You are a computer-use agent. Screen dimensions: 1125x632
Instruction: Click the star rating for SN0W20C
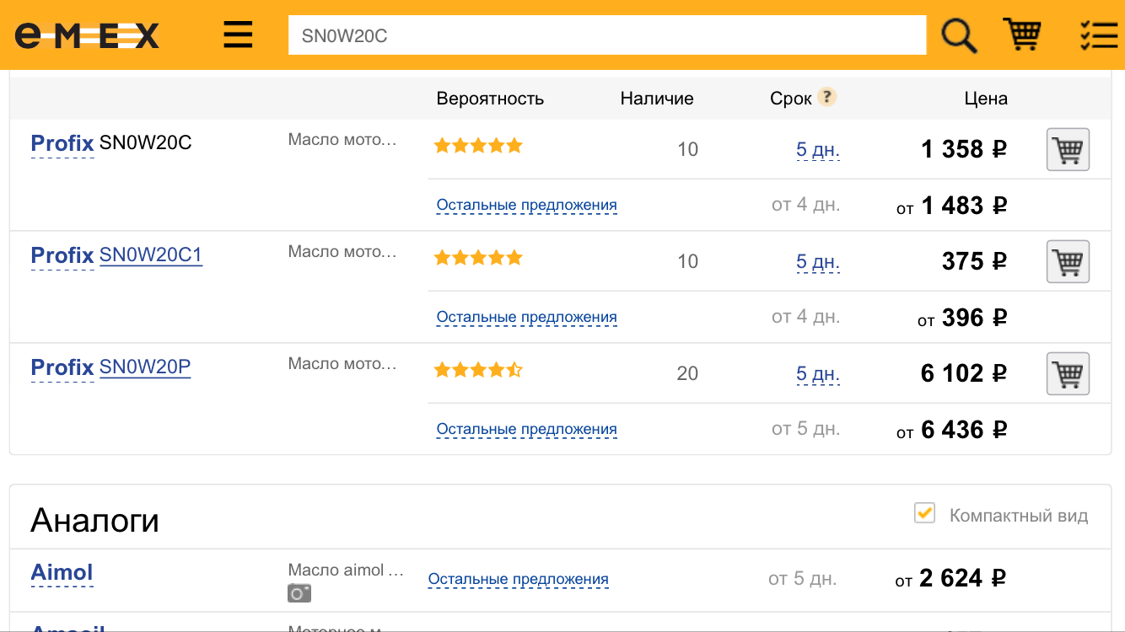[x=478, y=146]
